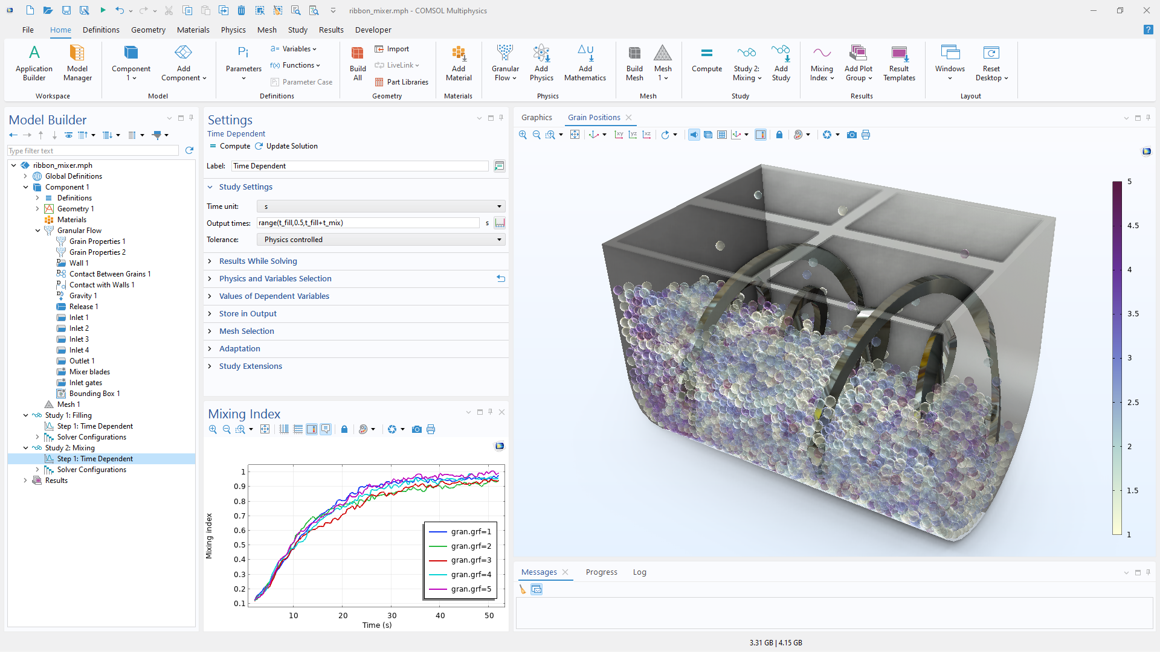Toggle graphics view lock icon
1160x652 pixels.
pos(779,135)
